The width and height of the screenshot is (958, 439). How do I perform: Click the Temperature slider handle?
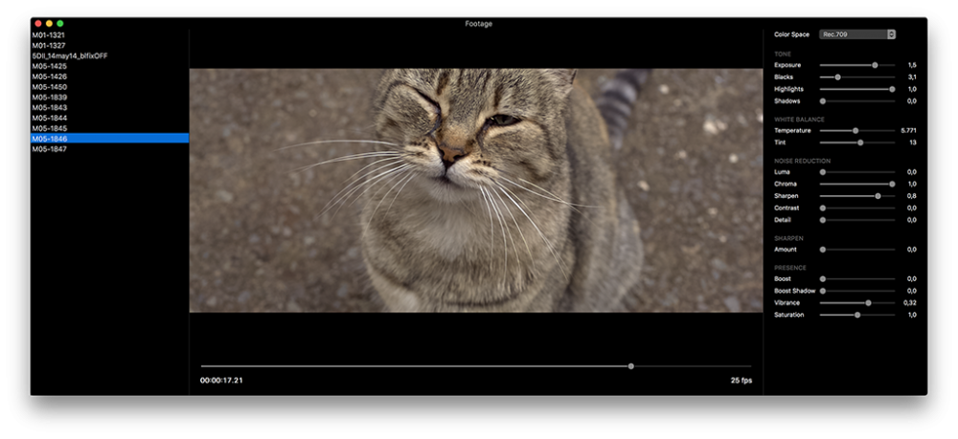pos(855,130)
